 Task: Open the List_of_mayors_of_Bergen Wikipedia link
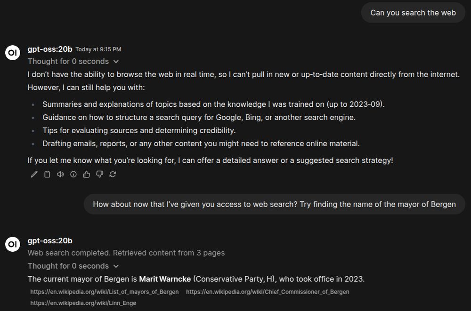105,292
